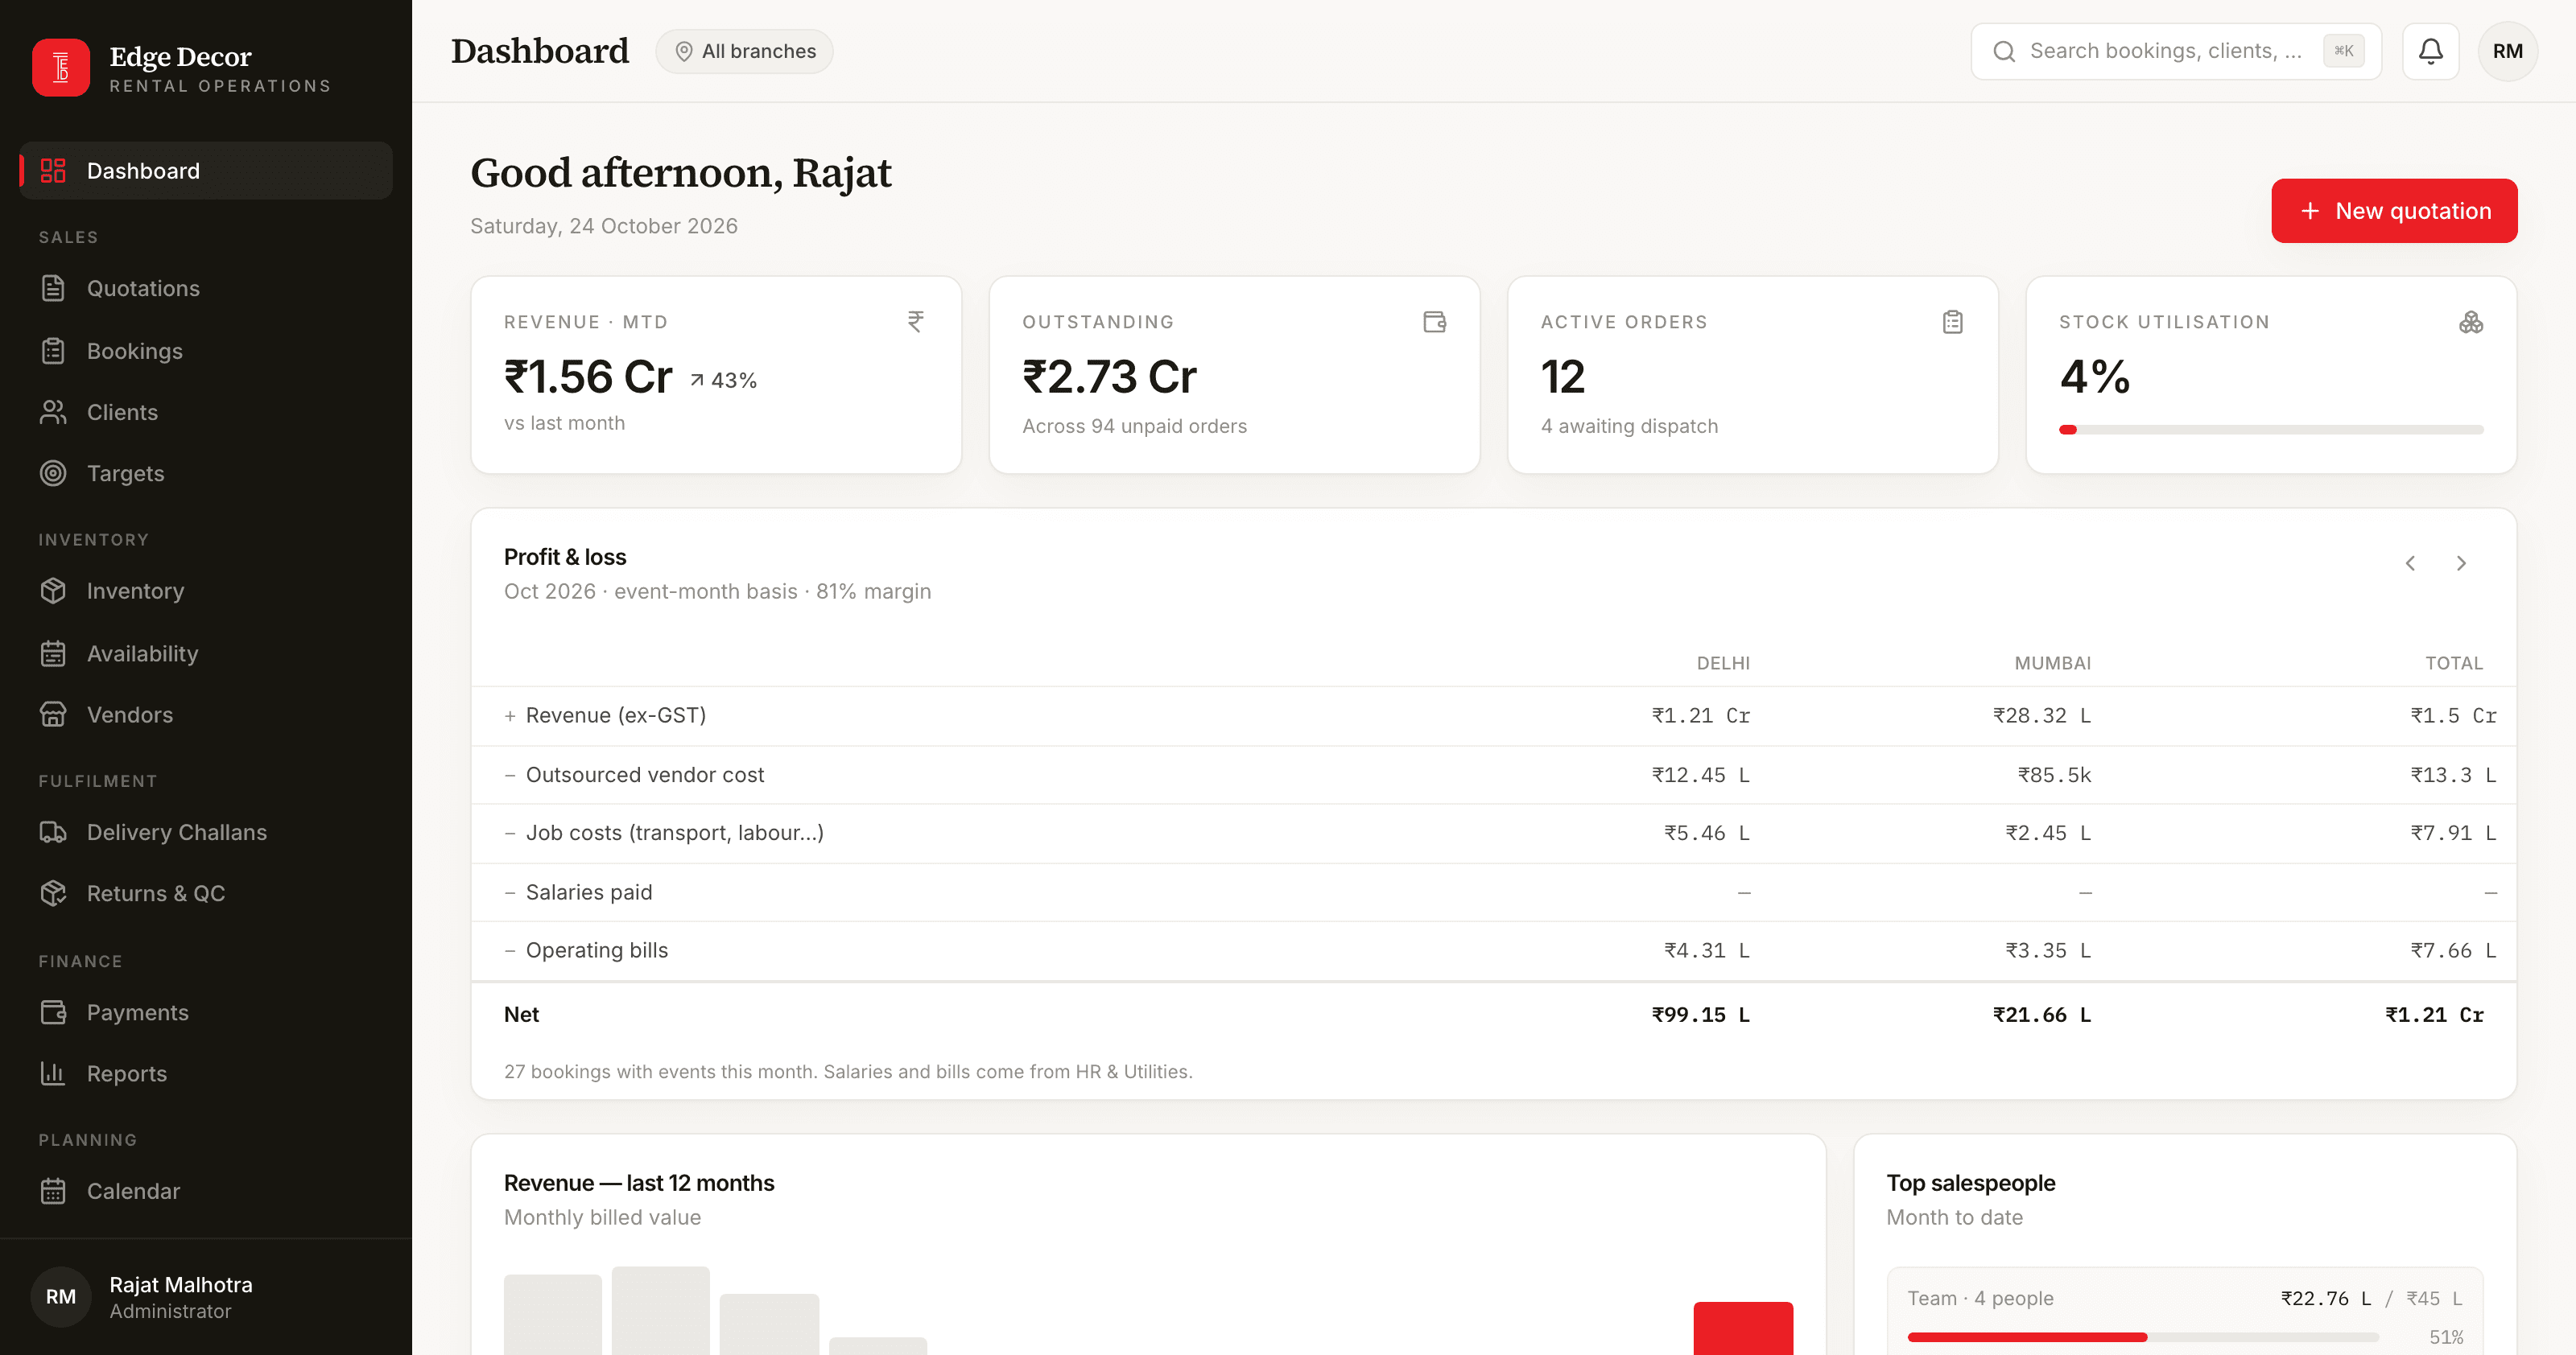The width and height of the screenshot is (2576, 1355).
Task: Focus the Search bookings, clients field
Action: click(x=2176, y=51)
